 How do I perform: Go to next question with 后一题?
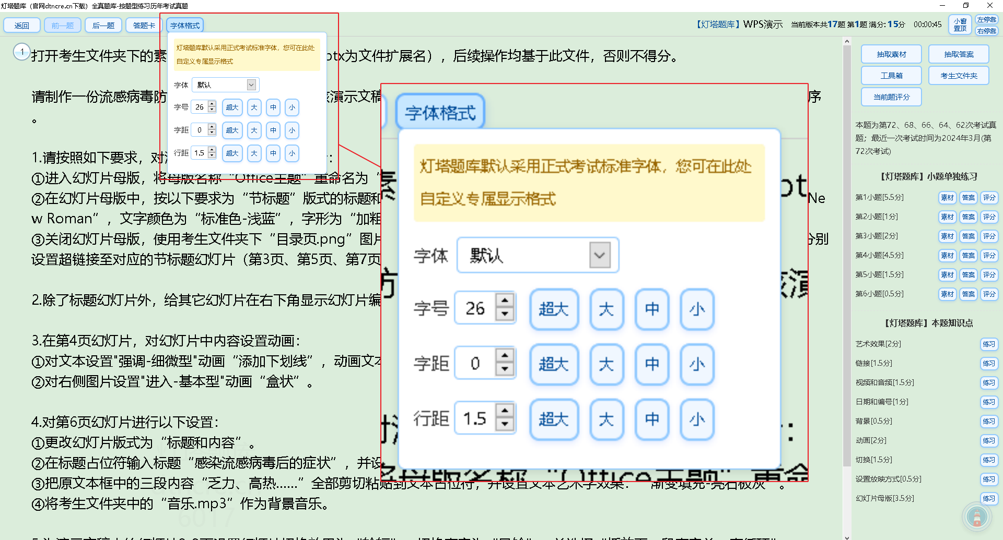coord(103,25)
